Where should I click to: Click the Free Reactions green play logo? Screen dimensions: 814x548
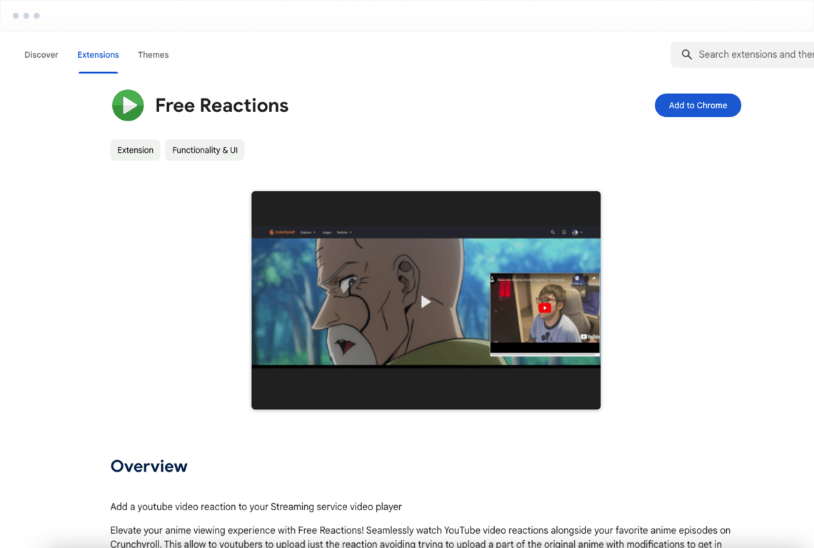pos(128,106)
